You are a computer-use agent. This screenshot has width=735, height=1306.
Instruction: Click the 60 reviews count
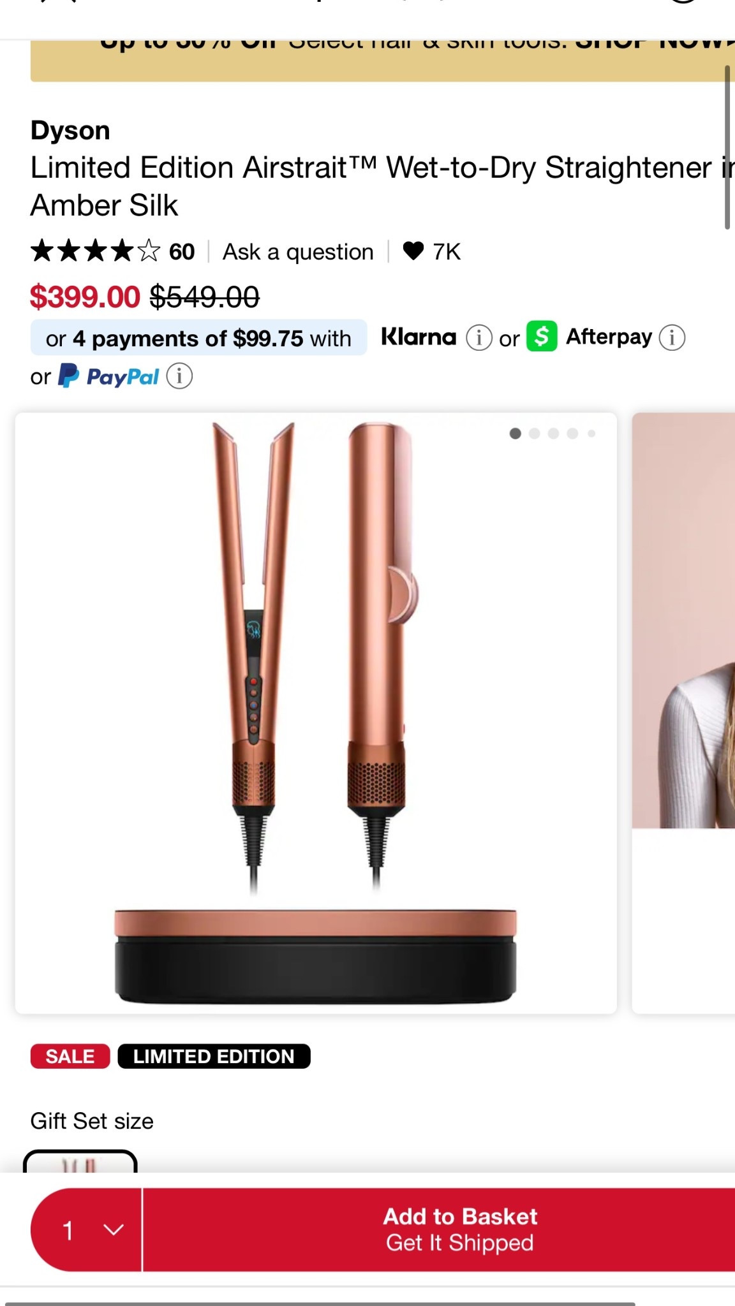pyautogui.click(x=182, y=252)
